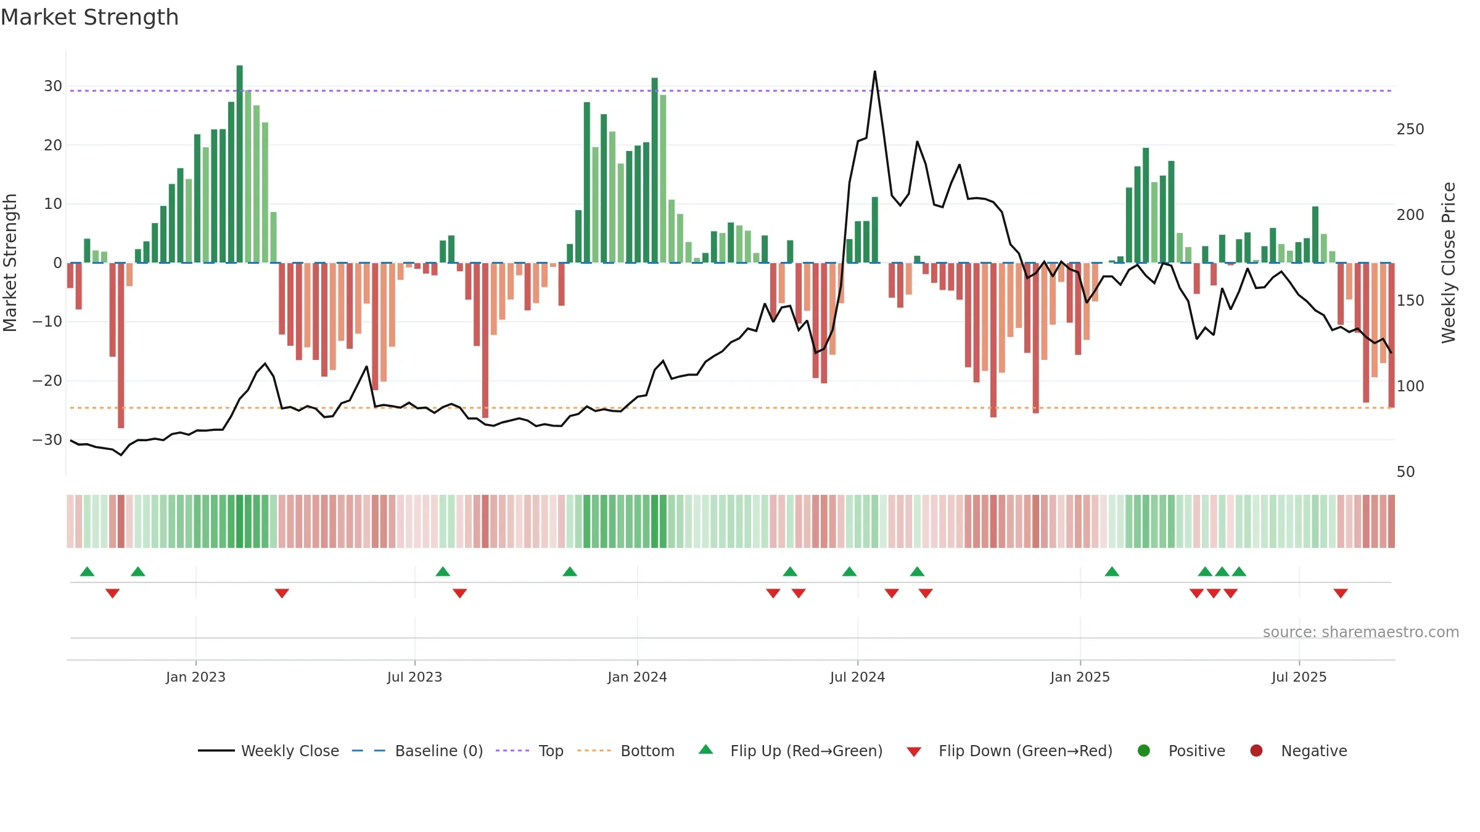Click the 100 right-axis price label
Screen dimensions: 1480x832
(1410, 386)
